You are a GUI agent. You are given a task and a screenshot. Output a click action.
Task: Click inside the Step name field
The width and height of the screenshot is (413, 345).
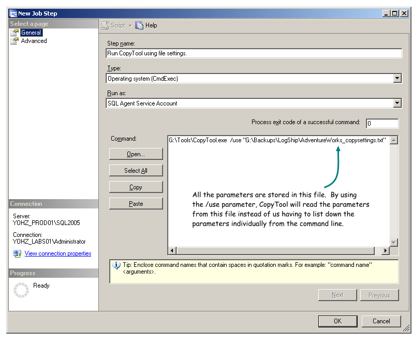click(254, 53)
